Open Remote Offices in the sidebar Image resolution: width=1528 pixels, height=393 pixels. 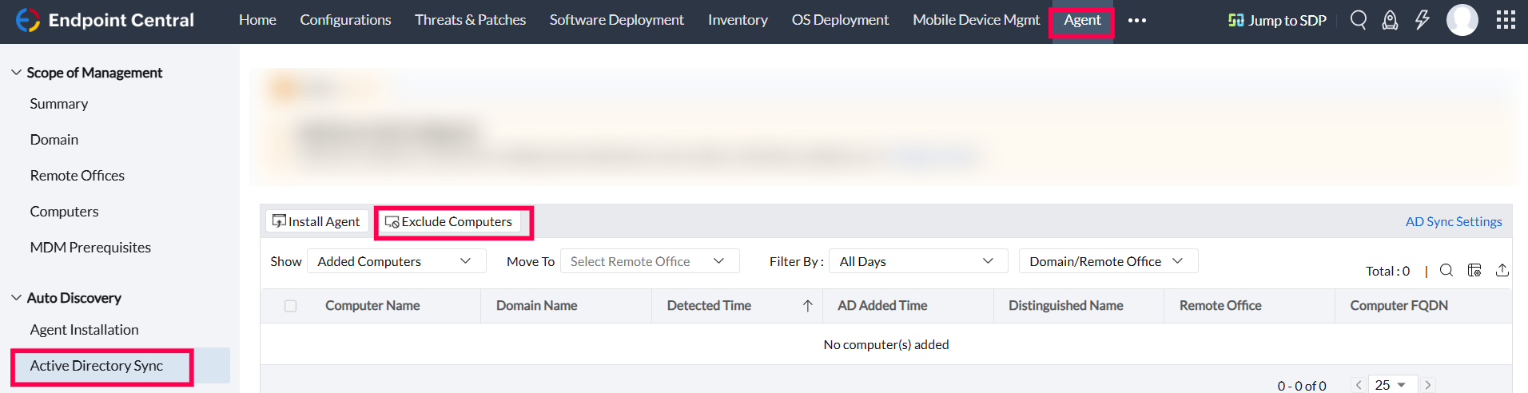click(x=78, y=176)
